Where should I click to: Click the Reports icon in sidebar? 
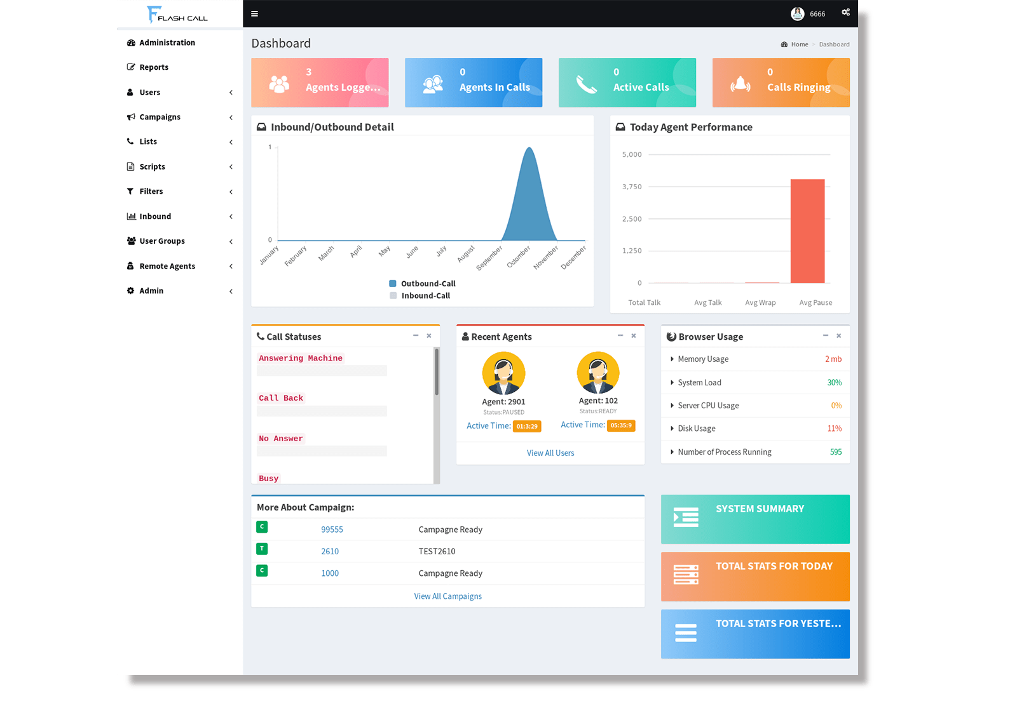pos(130,67)
